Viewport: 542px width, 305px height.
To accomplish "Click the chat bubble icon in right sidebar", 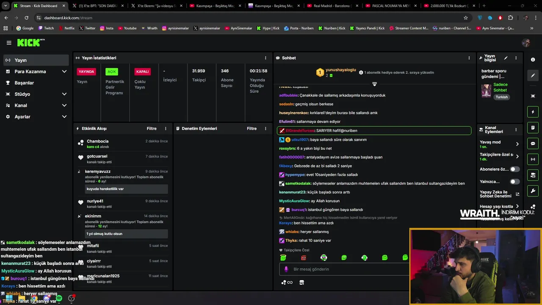I will click(533, 144).
